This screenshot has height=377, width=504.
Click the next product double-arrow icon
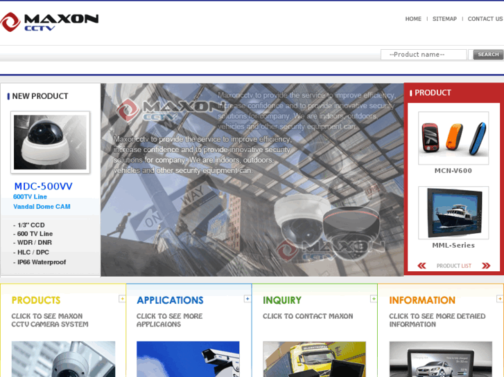(486, 266)
